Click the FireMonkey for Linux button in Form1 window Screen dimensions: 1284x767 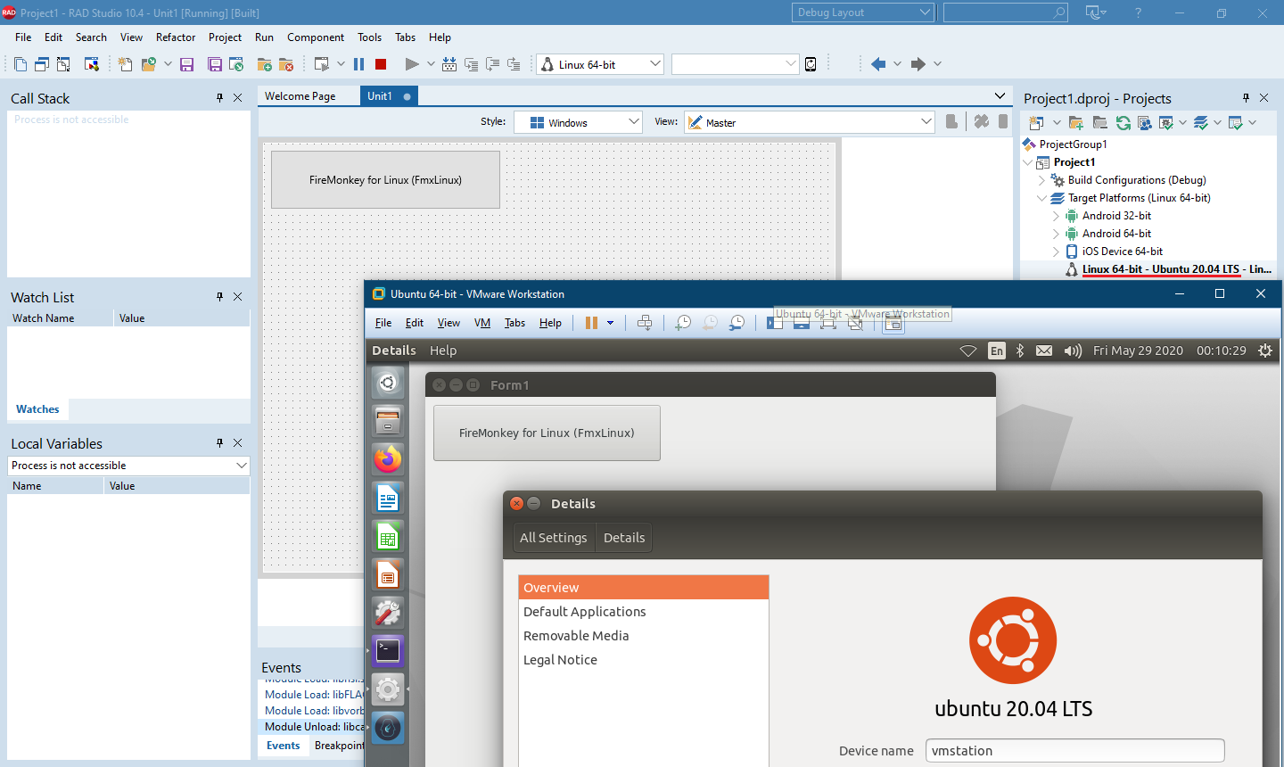547,433
